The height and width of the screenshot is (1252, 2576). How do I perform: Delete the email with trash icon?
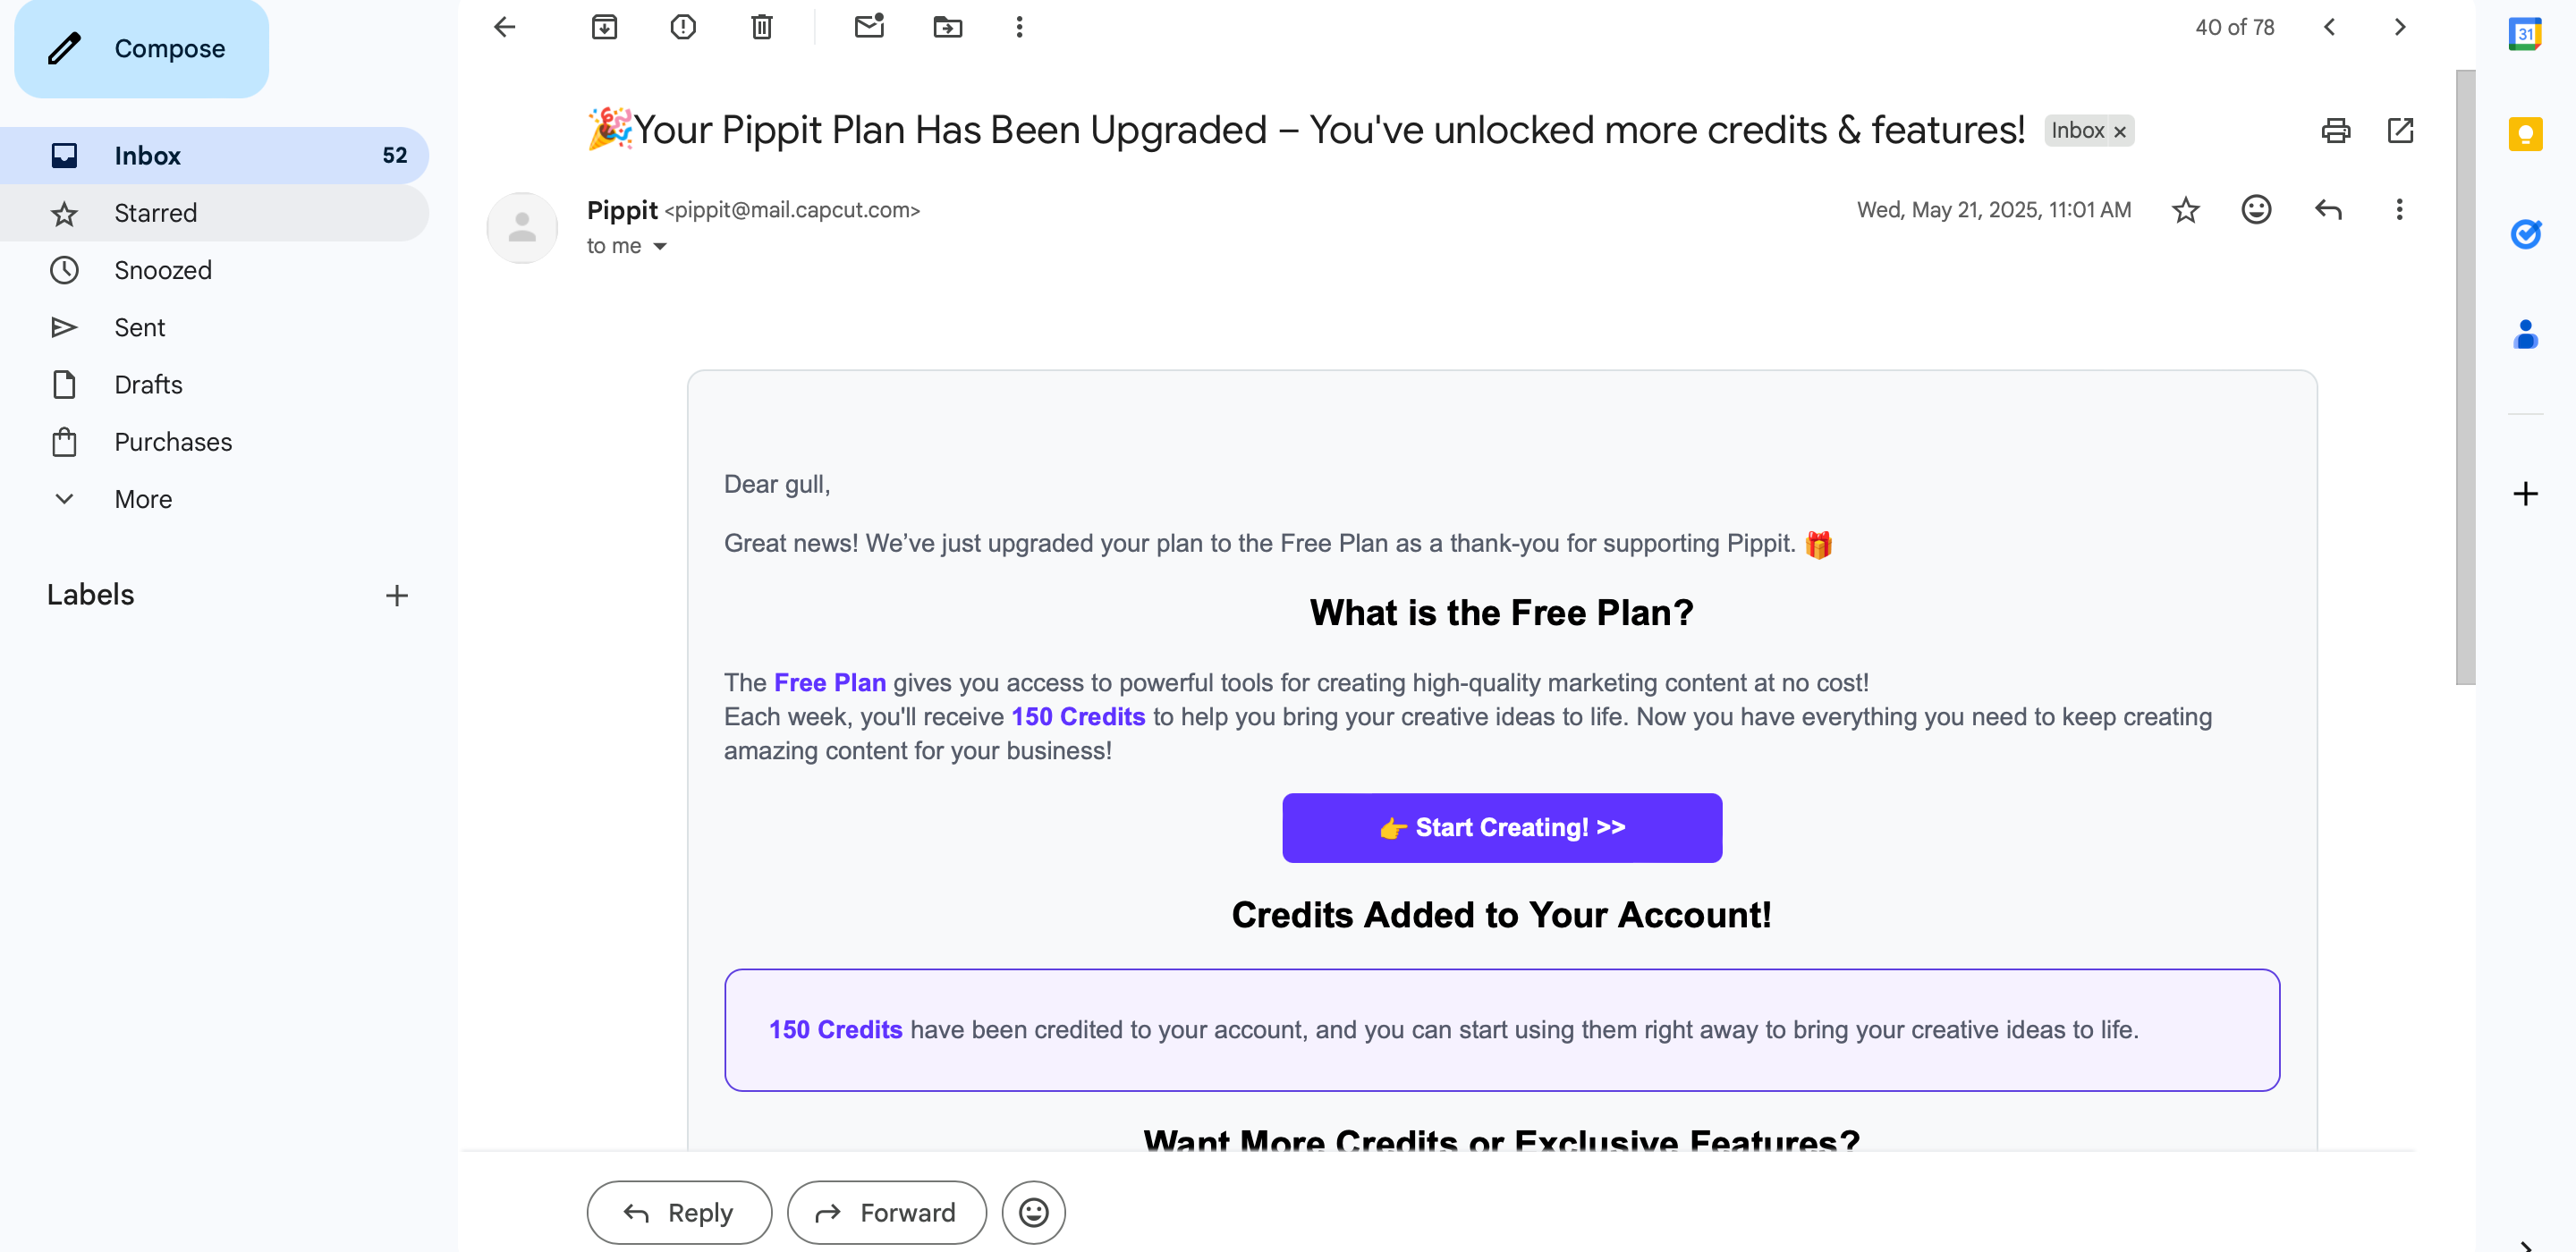(761, 27)
